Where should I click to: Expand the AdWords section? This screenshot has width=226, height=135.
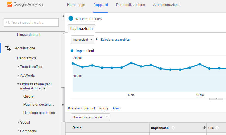[18, 75]
